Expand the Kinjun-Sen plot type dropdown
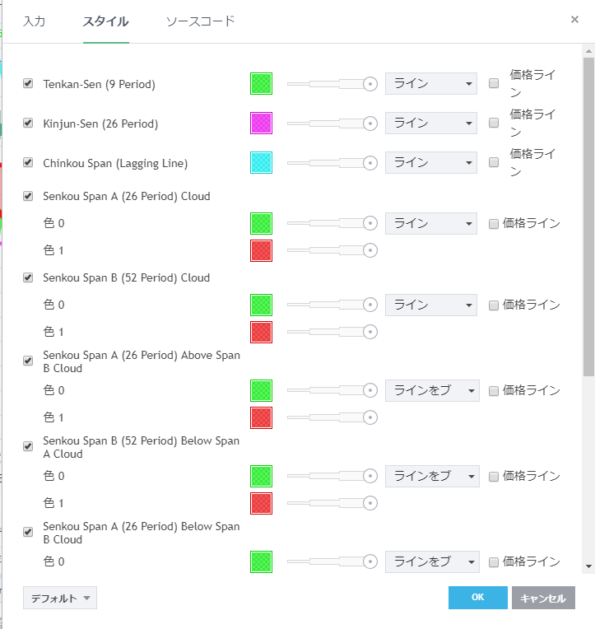This screenshot has height=629, width=595. (x=430, y=123)
